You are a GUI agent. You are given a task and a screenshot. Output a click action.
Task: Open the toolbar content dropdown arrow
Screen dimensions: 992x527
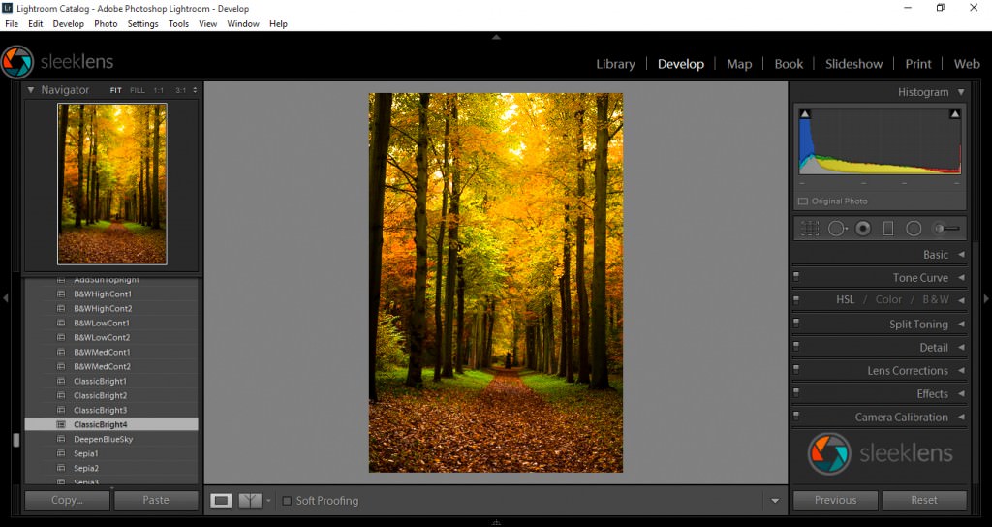(x=775, y=501)
